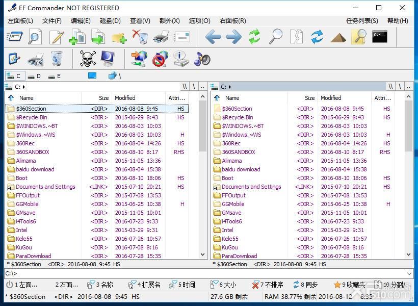The image size is (418, 306).
Task: Click the green refresh arrows icon
Action: point(254,37)
